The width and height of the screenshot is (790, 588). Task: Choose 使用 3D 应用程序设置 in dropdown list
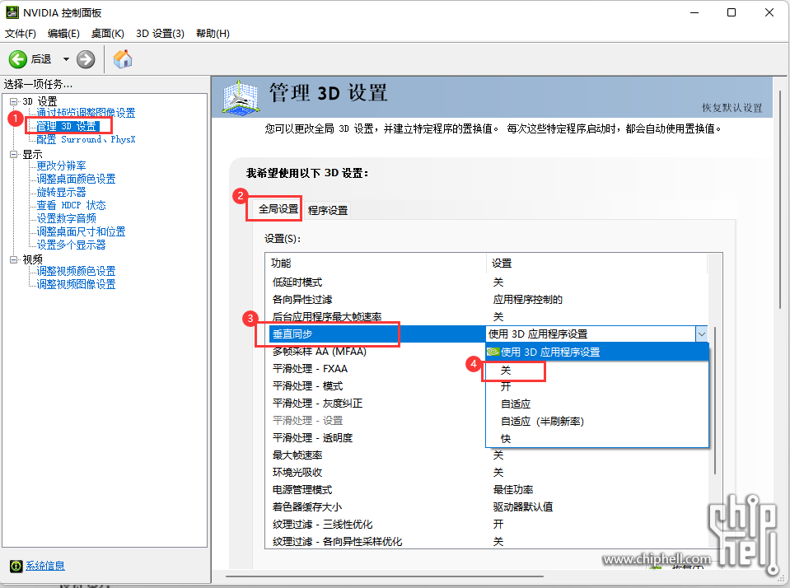click(597, 352)
